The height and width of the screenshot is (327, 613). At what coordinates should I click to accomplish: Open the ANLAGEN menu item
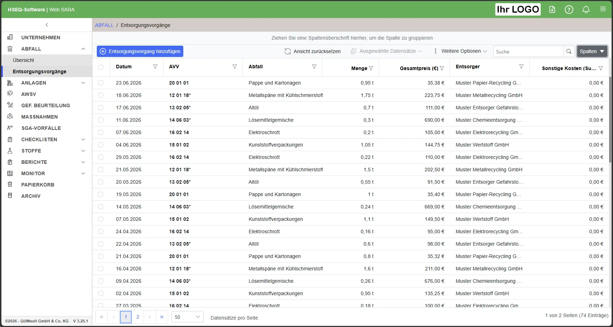(x=47, y=83)
